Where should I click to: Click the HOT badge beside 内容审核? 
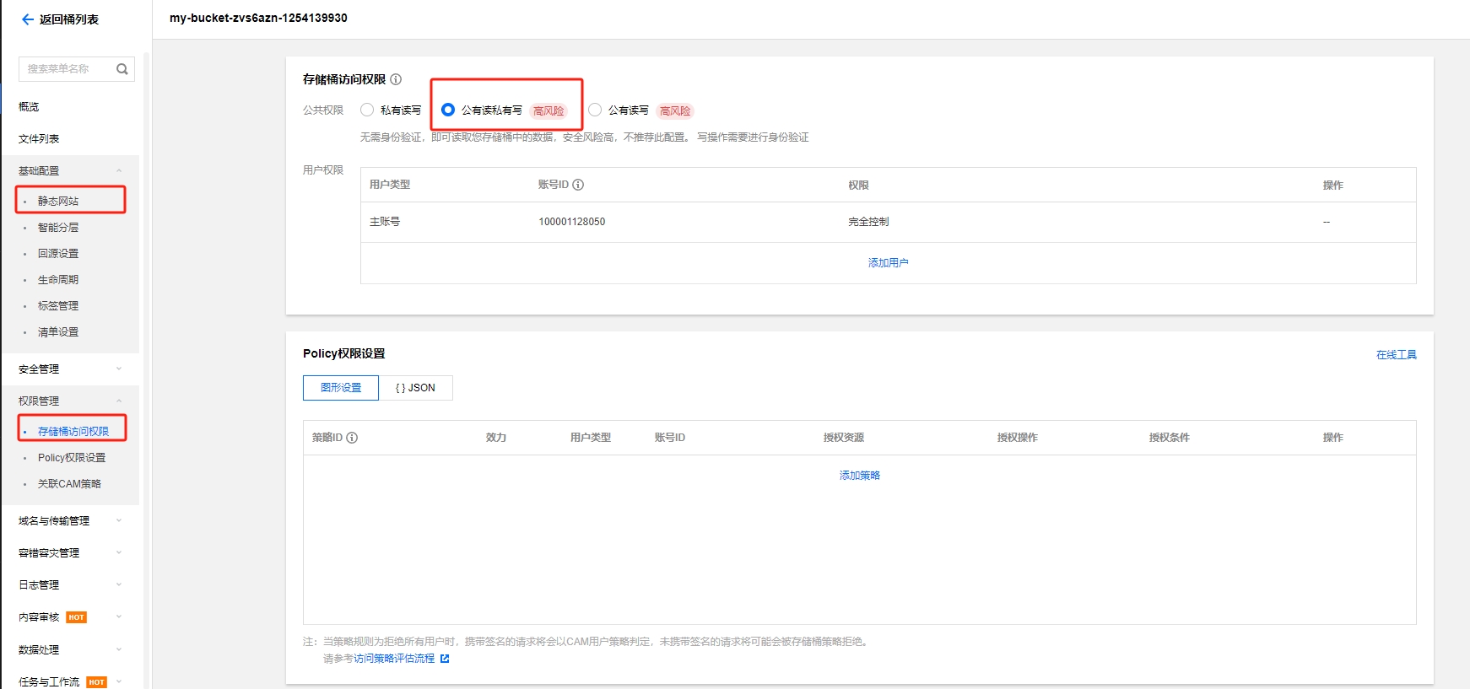pos(77,617)
